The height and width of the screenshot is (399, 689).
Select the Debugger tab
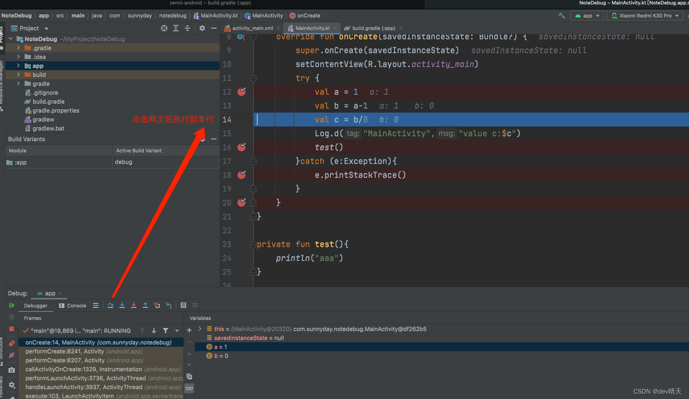(x=36, y=306)
